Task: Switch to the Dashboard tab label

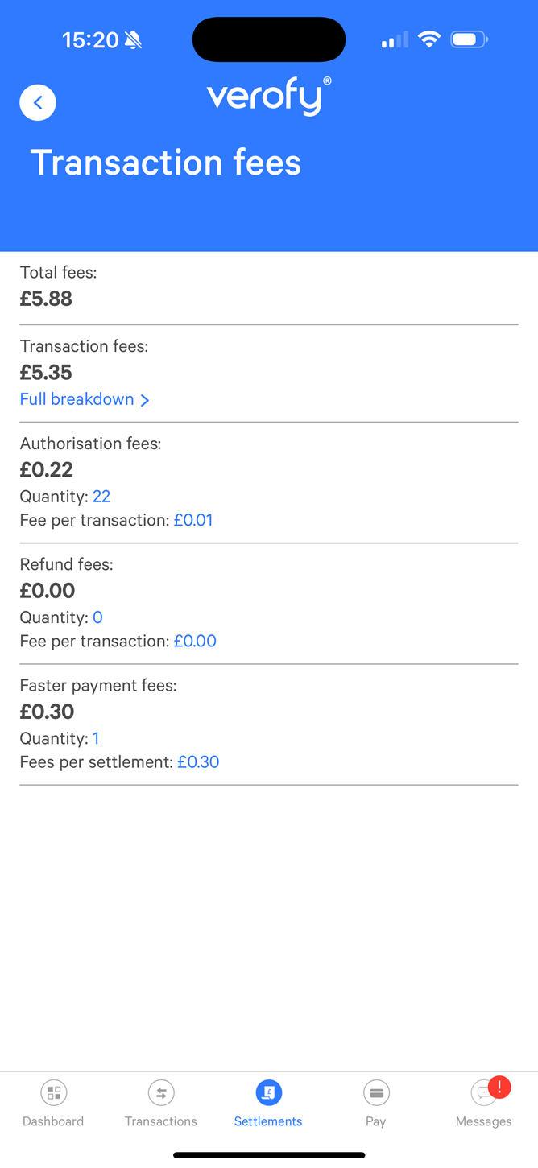Action: pyautogui.click(x=53, y=1121)
